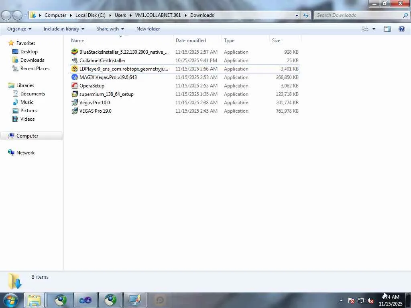Select Documents under Libraries
The width and height of the screenshot is (411, 308).
pyautogui.click(x=33, y=94)
